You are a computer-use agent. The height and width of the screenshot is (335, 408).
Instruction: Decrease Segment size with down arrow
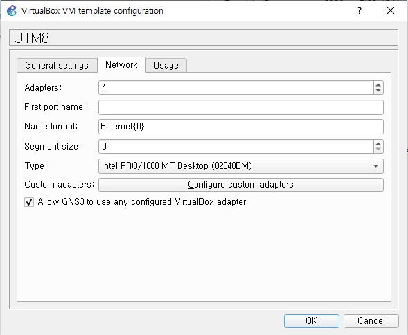coord(378,150)
